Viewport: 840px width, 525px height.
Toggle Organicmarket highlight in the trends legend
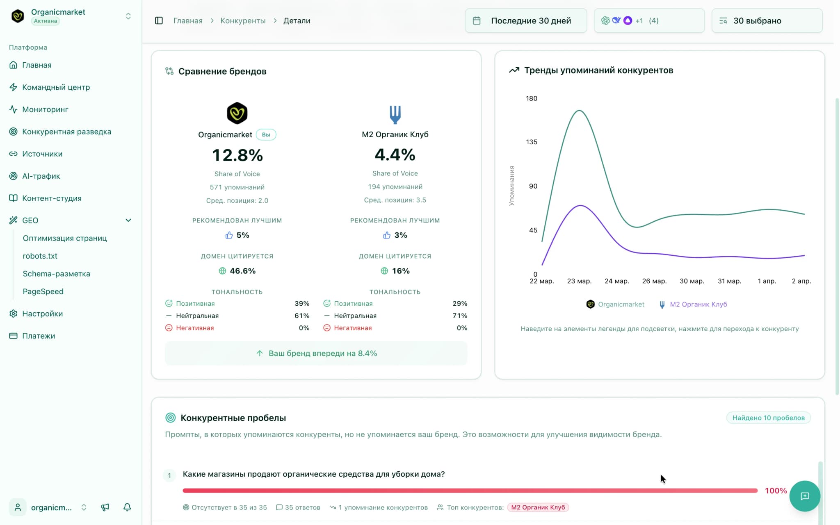tap(615, 304)
